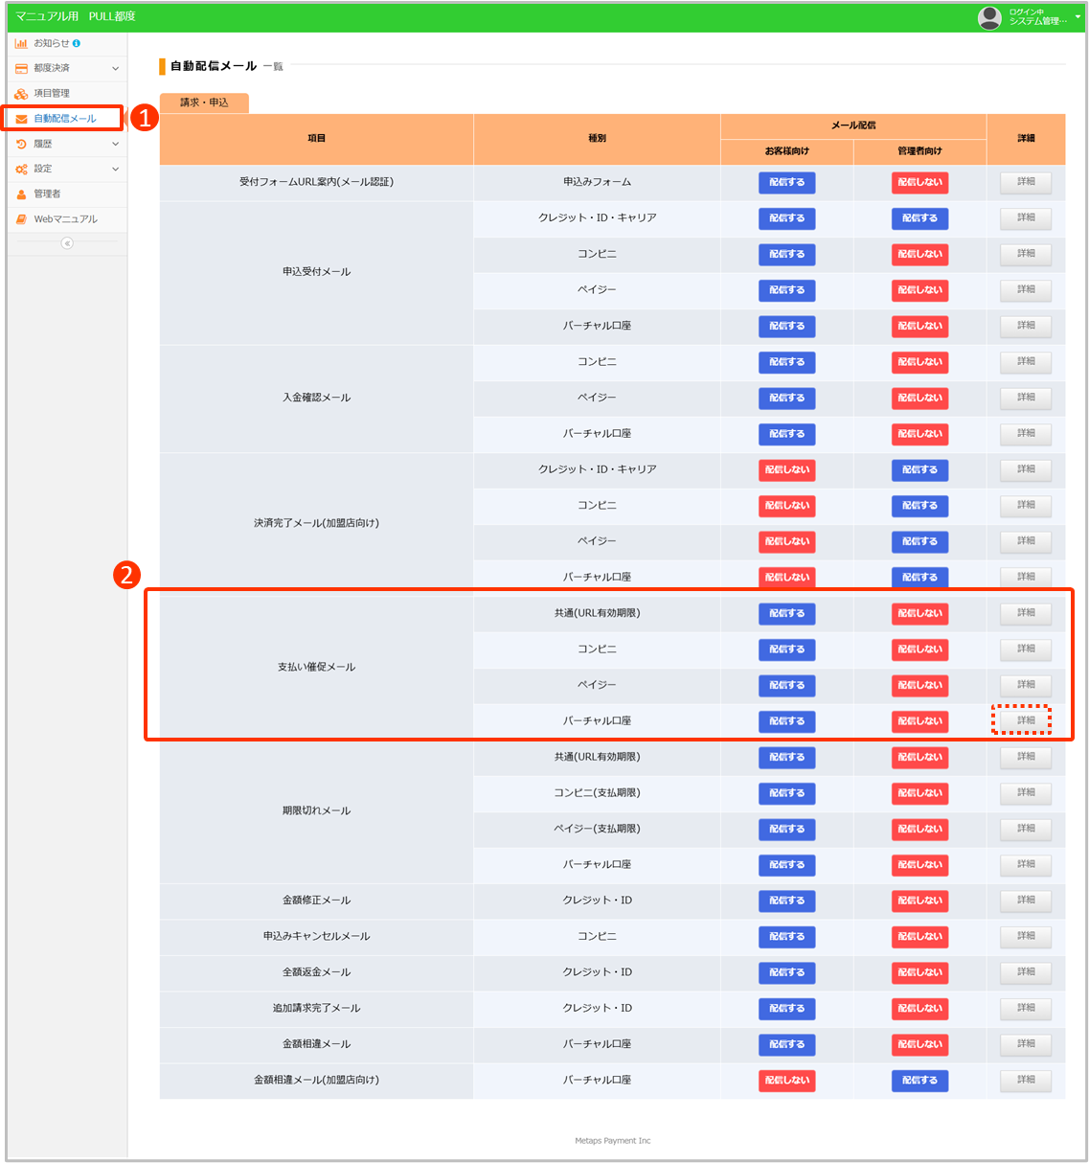This screenshot has height=1163, width=1089.
Task: Toggle customer mail delivery for 受付フォームURL案内
Action: (x=786, y=182)
